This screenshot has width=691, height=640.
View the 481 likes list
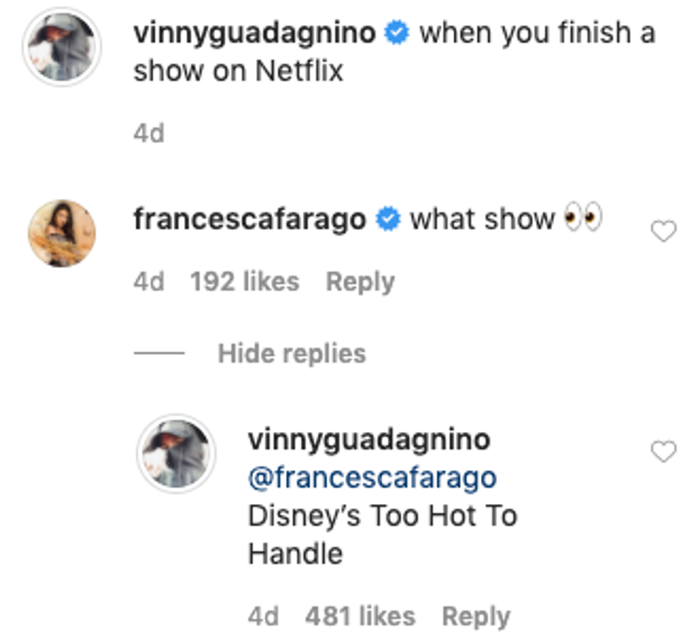(360, 617)
